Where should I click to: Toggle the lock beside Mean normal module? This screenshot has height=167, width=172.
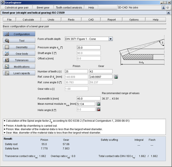(x=98, y=104)
